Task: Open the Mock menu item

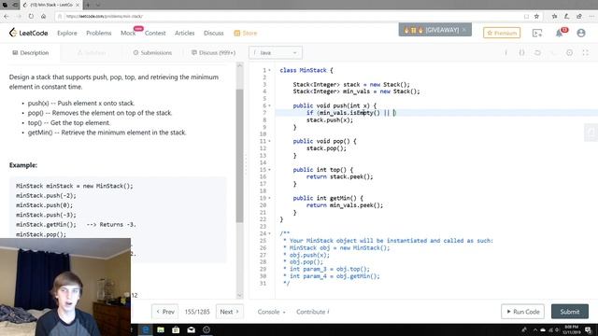Action: (x=128, y=34)
